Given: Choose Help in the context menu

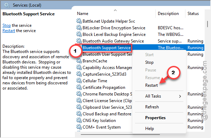Looking at the screenshot, I should pos(149,129).
